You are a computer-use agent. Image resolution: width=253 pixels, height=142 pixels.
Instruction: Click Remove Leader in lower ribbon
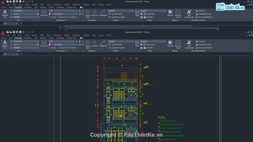(x=118, y=48)
